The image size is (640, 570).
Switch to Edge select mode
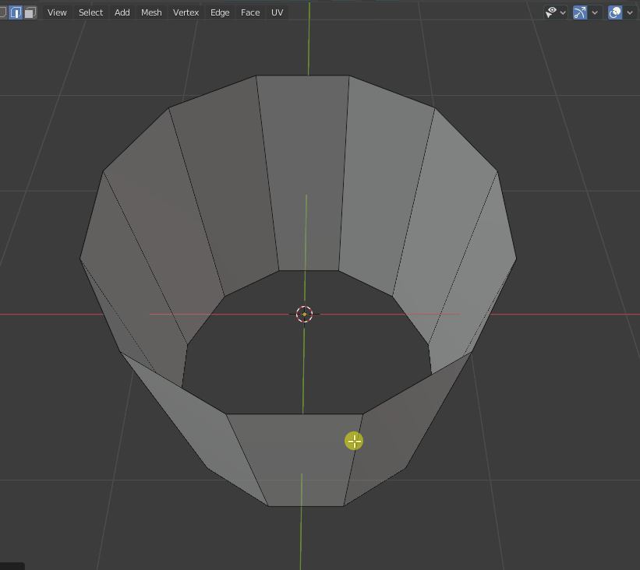[x=16, y=12]
